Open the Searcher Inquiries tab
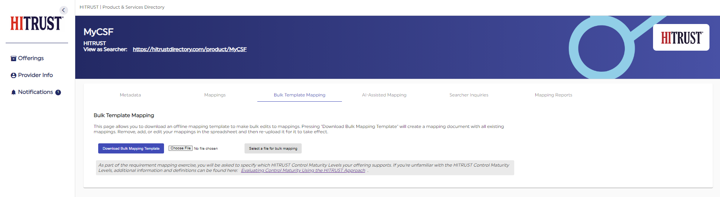720x197 pixels. tap(469, 95)
